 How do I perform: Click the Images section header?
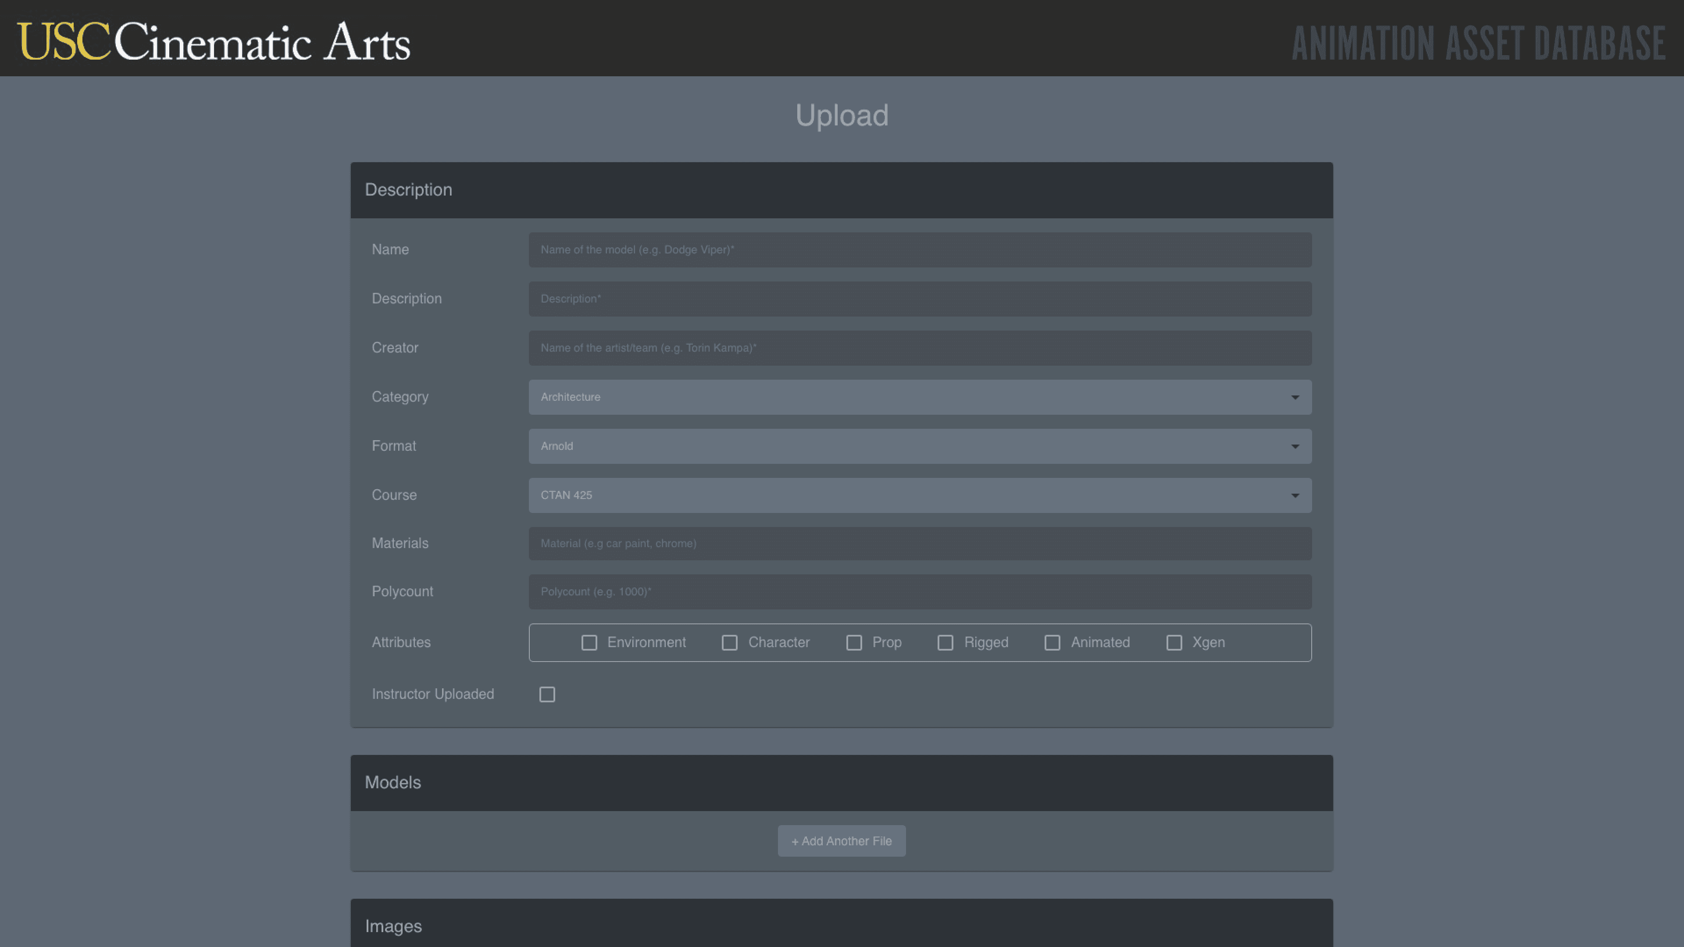click(x=842, y=923)
